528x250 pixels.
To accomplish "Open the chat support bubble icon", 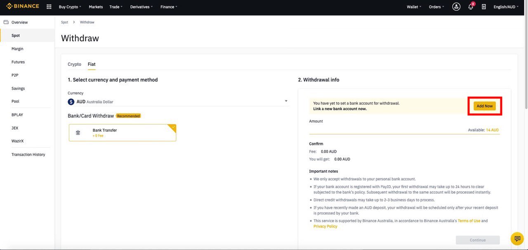I will tap(517, 238).
